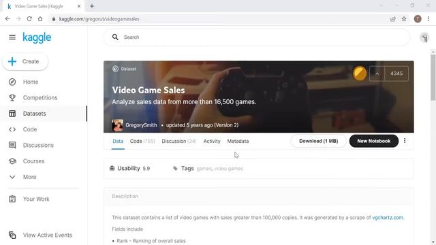Open the Metadata tab
This screenshot has width=436, height=245.
click(x=238, y=141)
